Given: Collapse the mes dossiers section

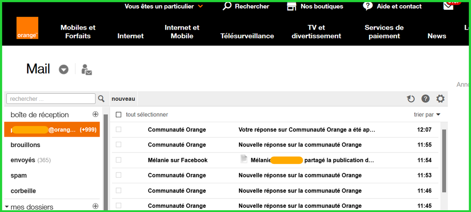Looking at the screenshot, I should point(7,207).
